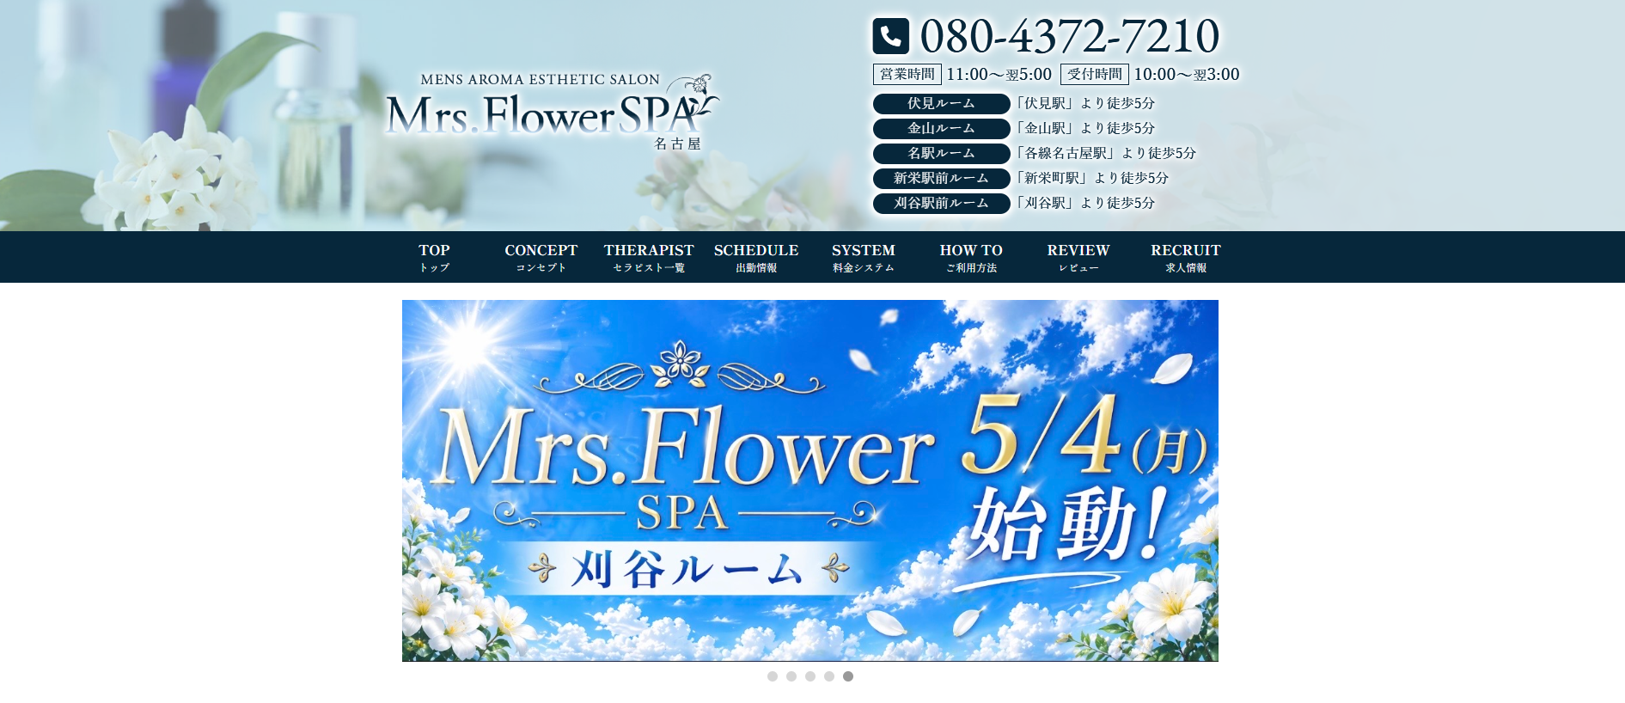Viewport: 1625px width, 703px height.
Task: Select the 名駅ルーム button
Action: [941, 153]
